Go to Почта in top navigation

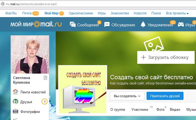click(27, 13)
